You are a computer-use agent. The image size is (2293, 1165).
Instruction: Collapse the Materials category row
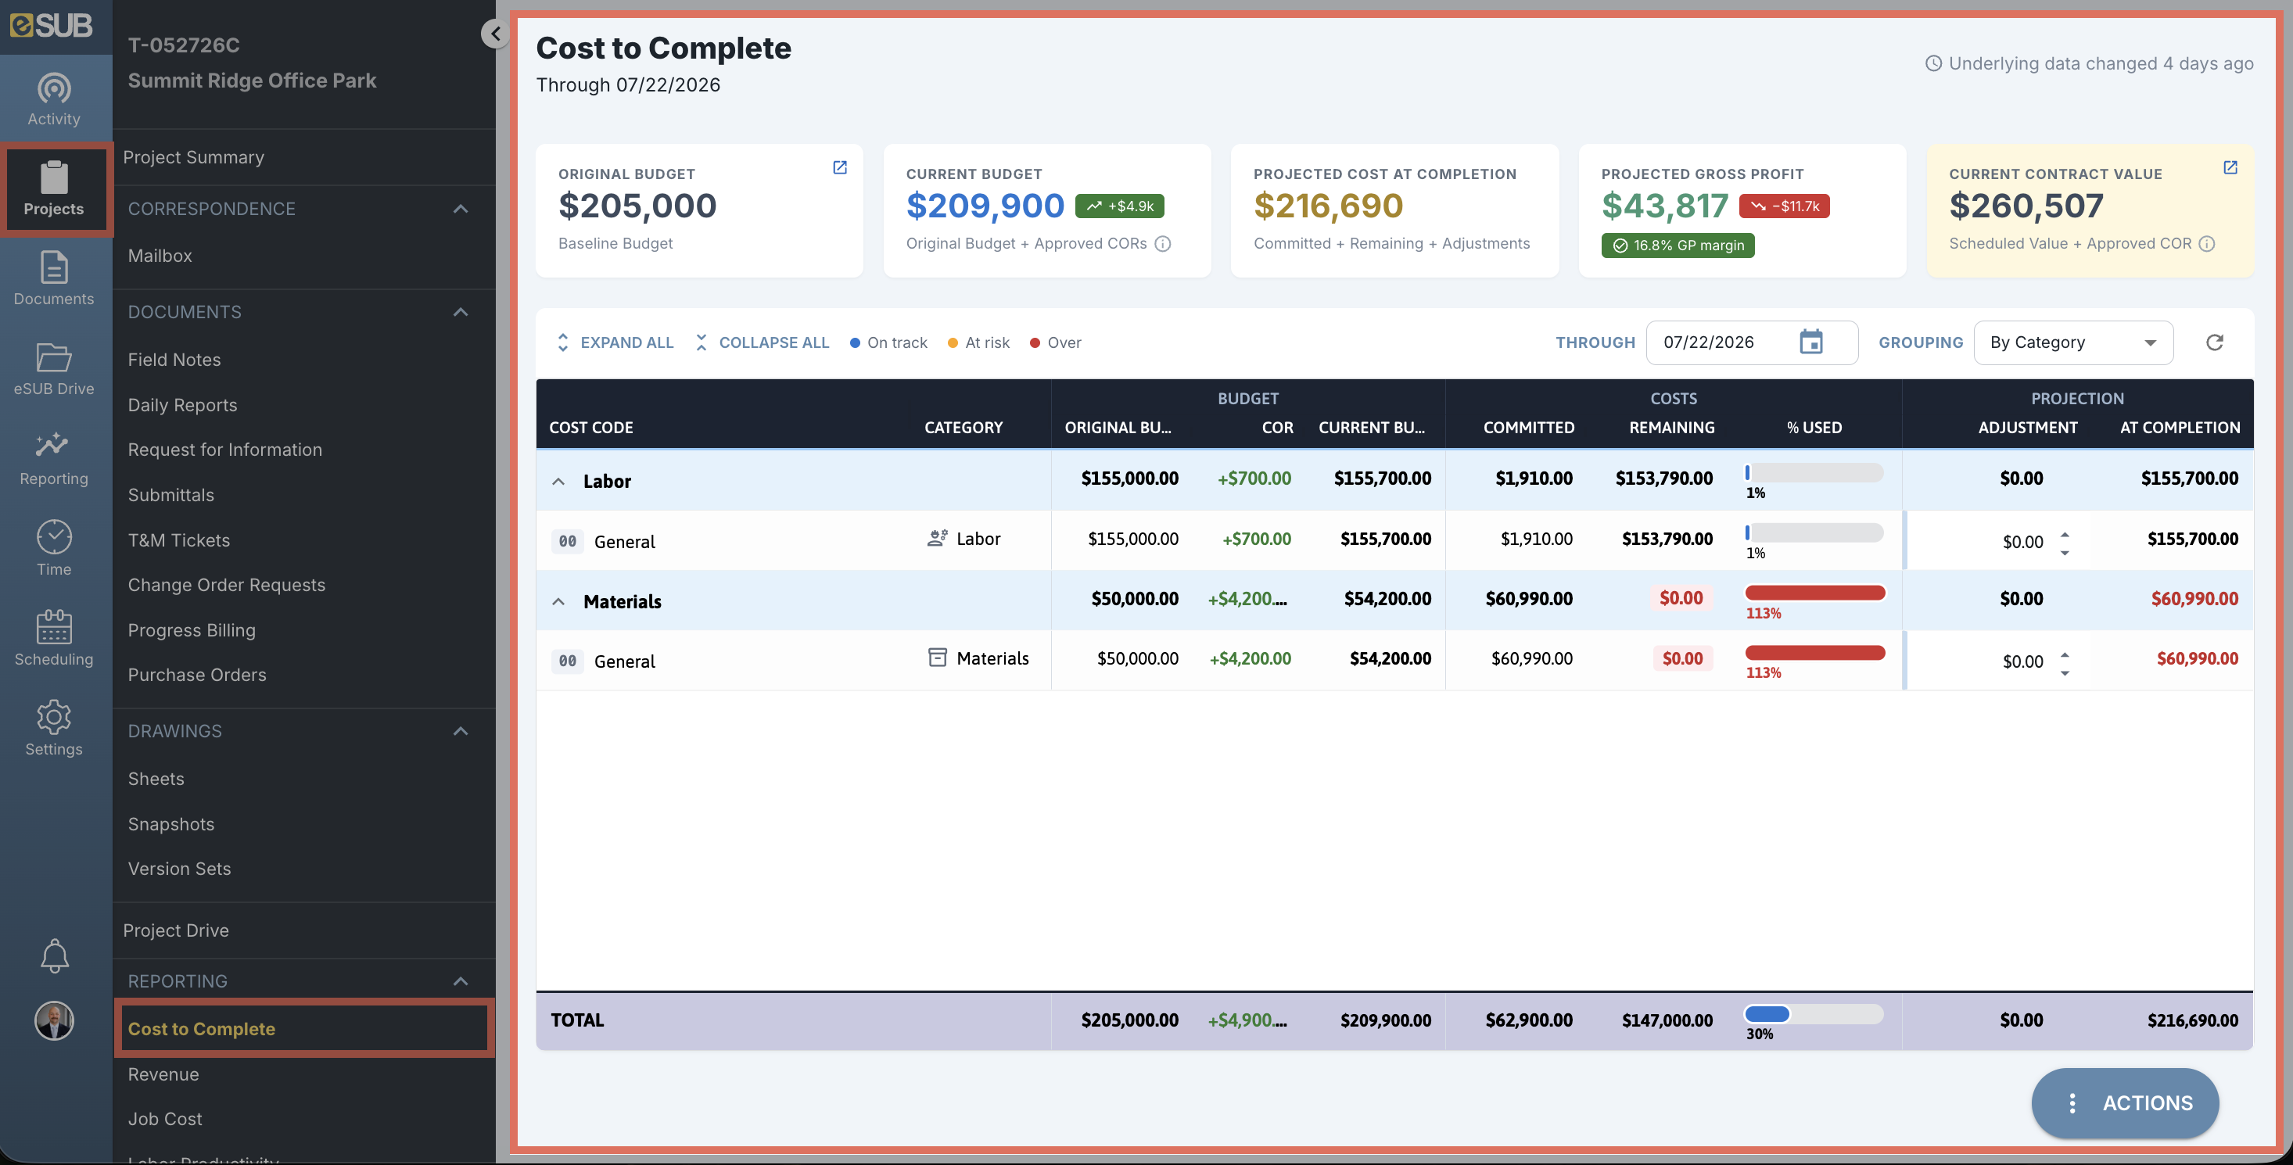[558, 601]
